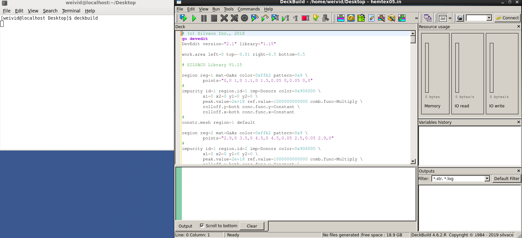The width and height of the screenshot is (522, 238).
Task: Start the simulation with the green Run icon
Action: click(194, 18)
